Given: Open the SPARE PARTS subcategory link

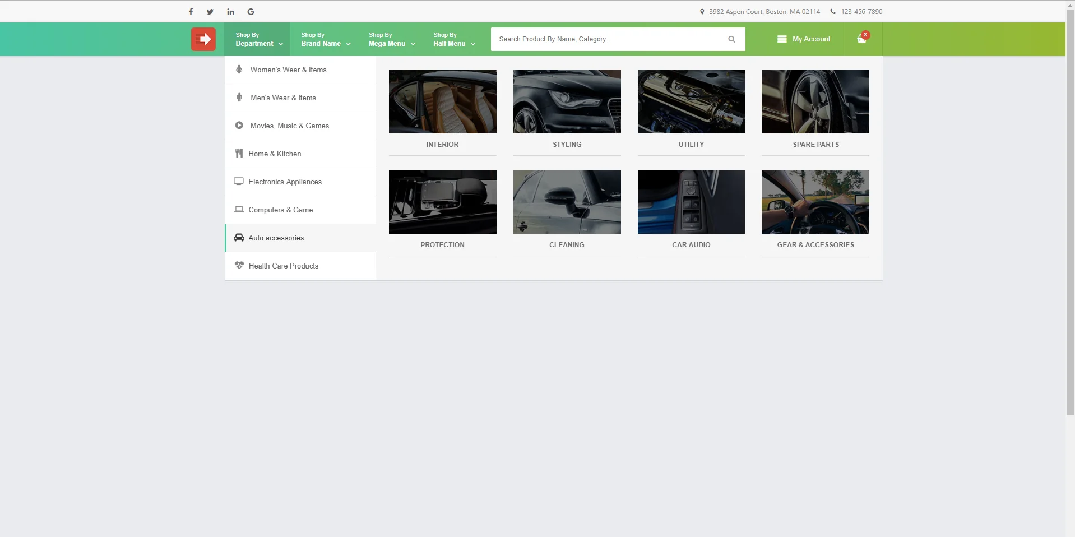Looking at the screenshot, I should click(815, 145).
